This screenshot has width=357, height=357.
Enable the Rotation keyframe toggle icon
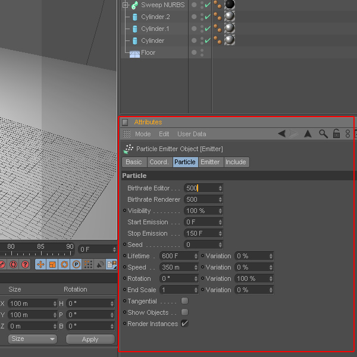[x=64, y=264]
